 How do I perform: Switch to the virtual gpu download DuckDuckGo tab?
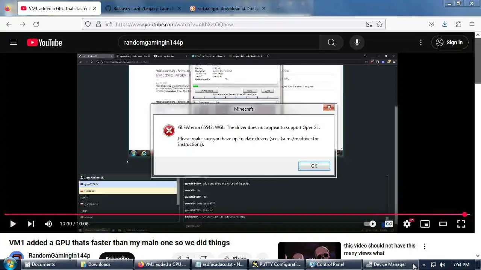point(228,8)
